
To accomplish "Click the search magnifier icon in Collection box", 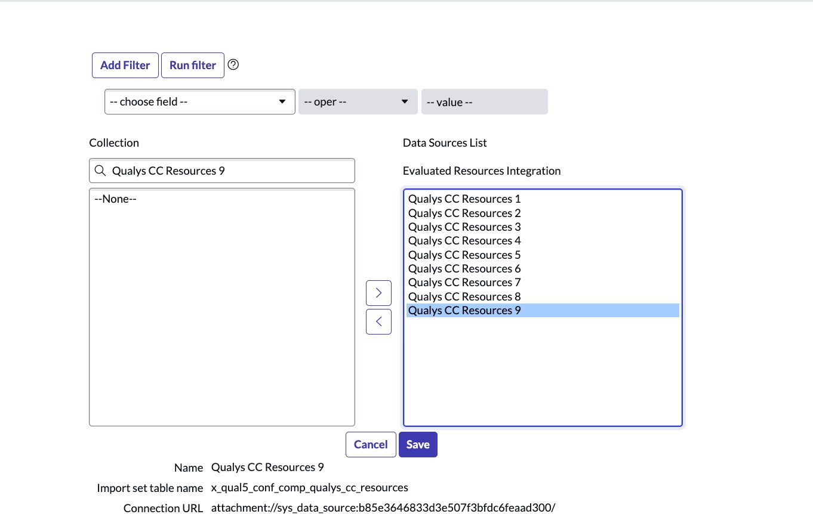I will [x=100, y=171].
